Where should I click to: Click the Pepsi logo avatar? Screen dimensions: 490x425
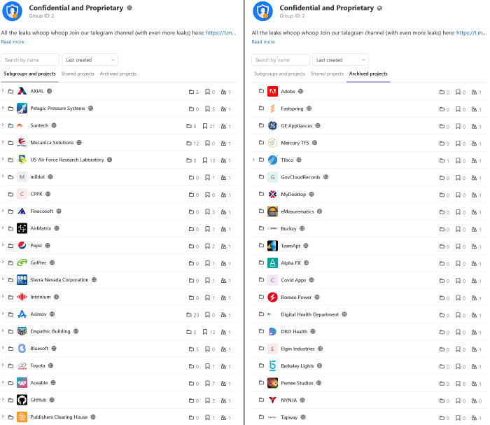click(x=22, y=245)
